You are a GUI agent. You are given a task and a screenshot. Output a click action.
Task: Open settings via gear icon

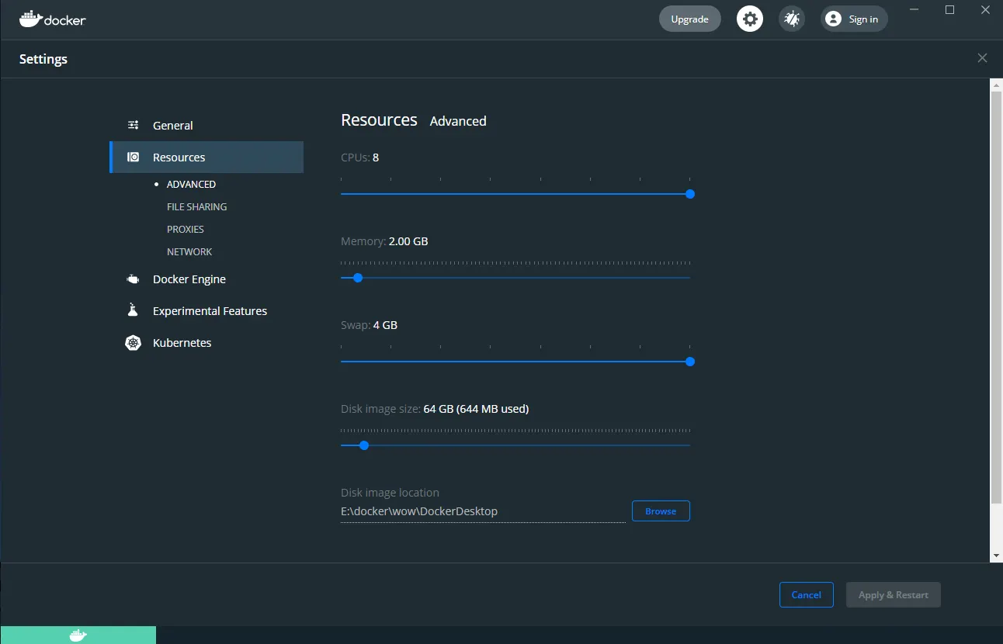750,19
